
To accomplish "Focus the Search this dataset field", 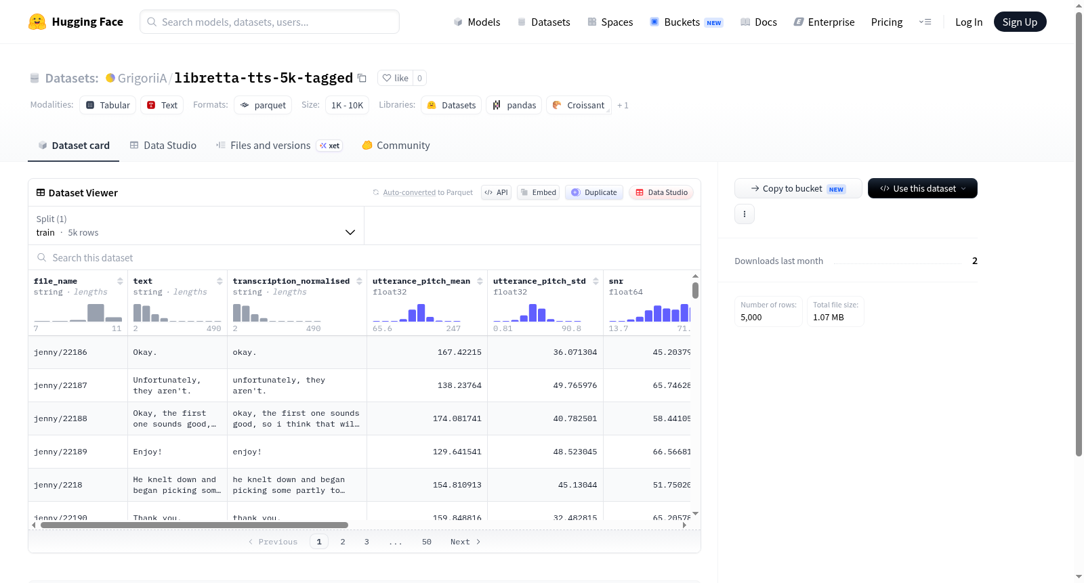I will point(364,257).
